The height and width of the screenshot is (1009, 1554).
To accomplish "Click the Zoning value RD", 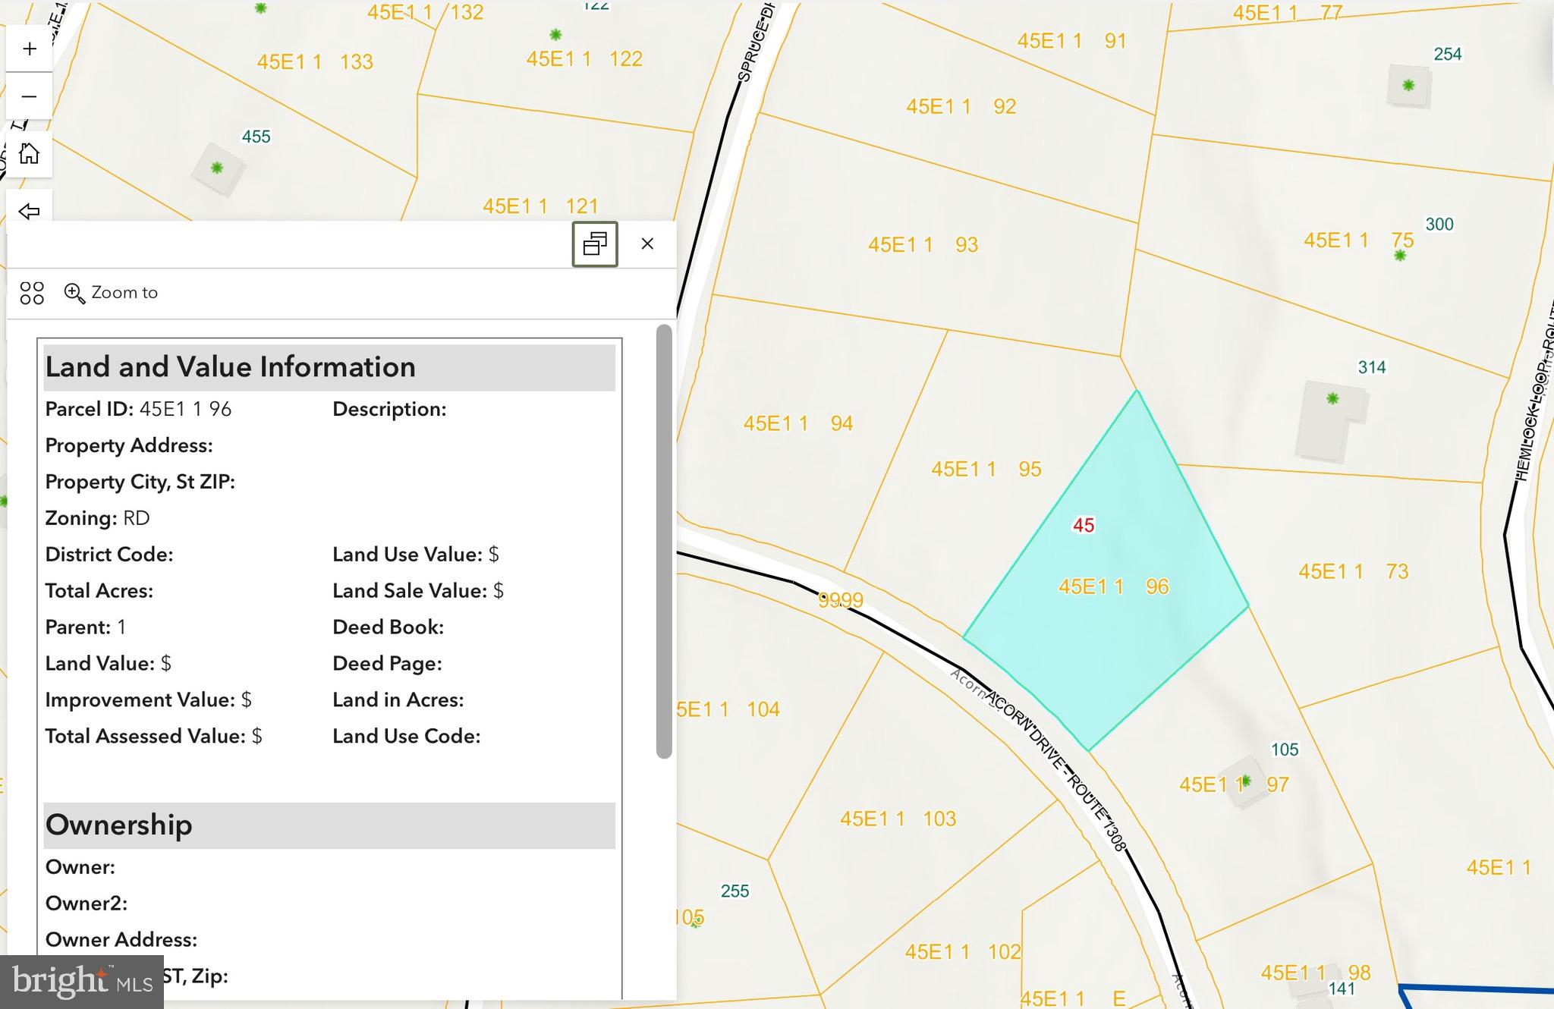I will pos(137,518).
